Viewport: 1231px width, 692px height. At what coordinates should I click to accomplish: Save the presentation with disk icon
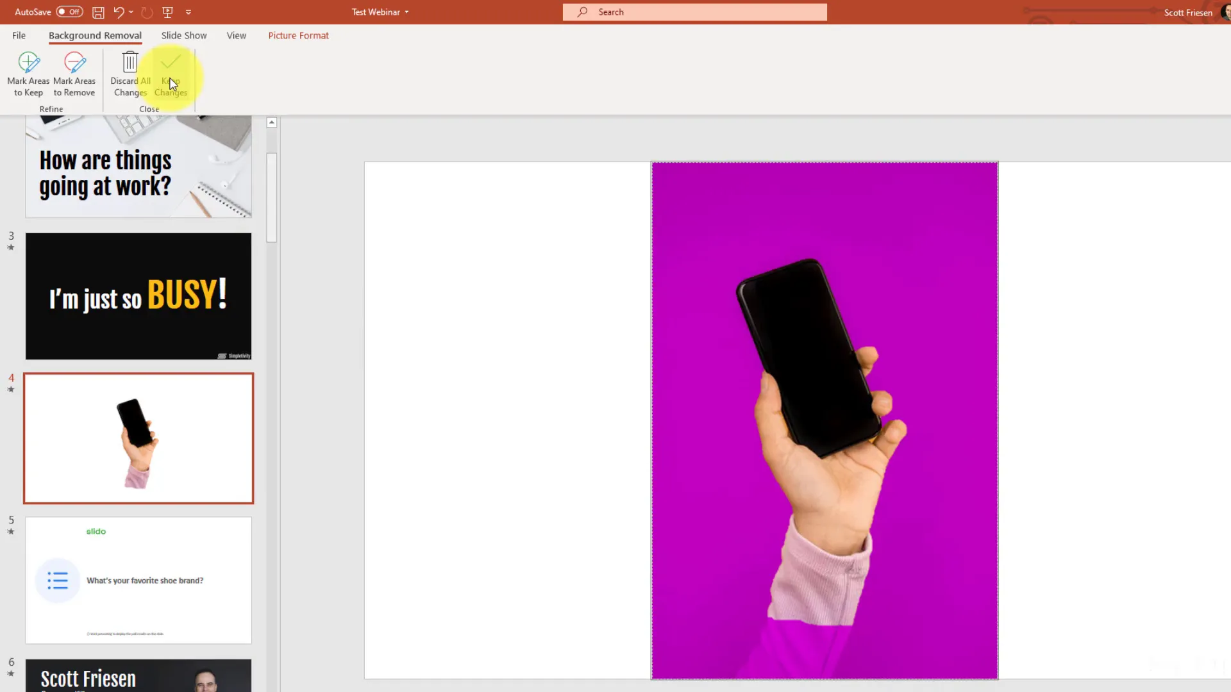click(98, 12)
